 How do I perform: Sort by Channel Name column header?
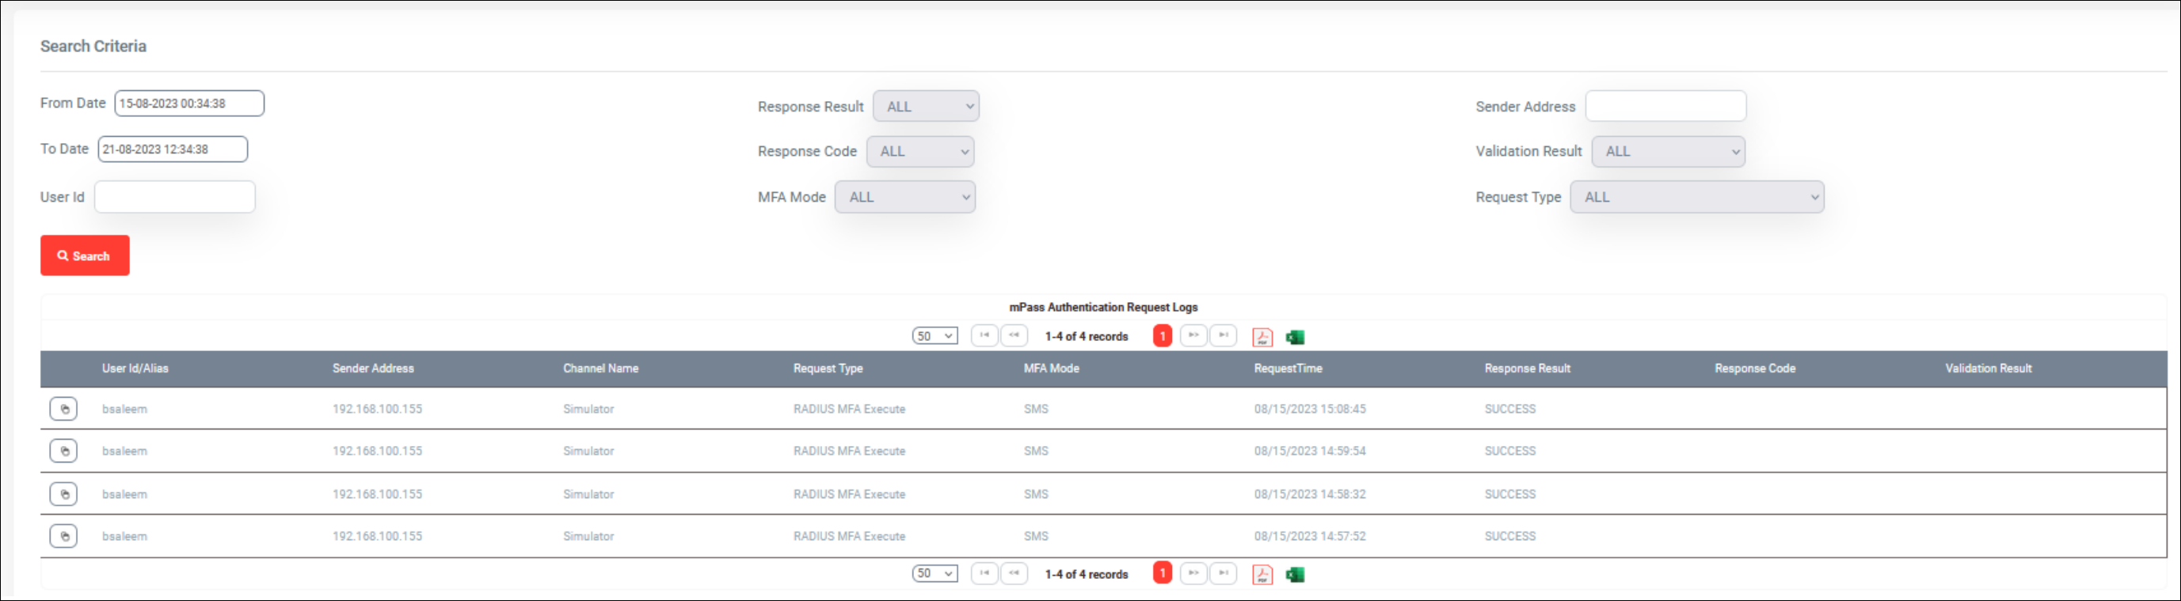601,369
